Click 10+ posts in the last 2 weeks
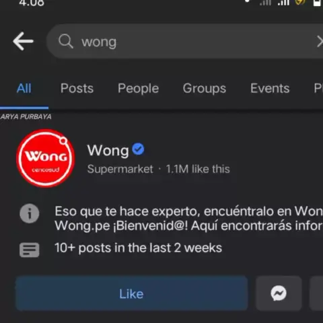The height and width of the screenshot is (323, 323). click(138, 248)
